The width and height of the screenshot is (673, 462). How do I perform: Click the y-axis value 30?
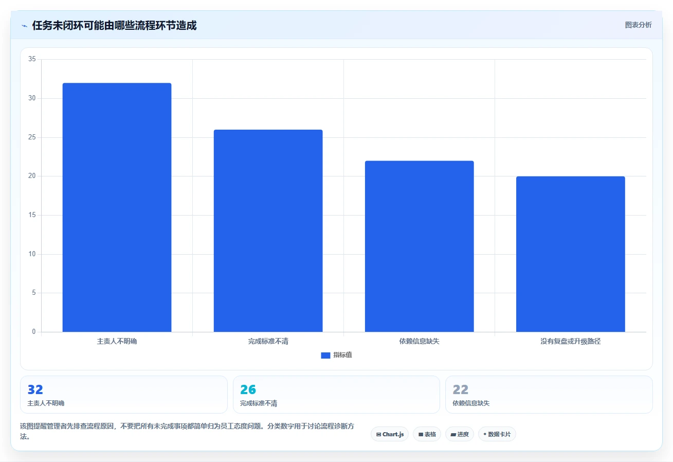point(32,98)
